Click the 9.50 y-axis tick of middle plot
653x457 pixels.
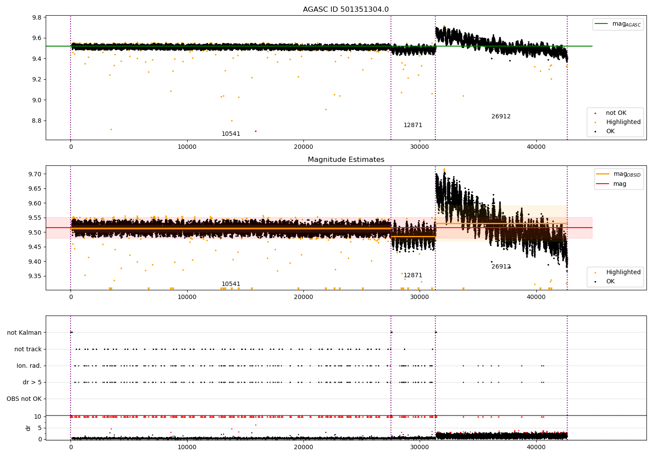click(35, 232)
